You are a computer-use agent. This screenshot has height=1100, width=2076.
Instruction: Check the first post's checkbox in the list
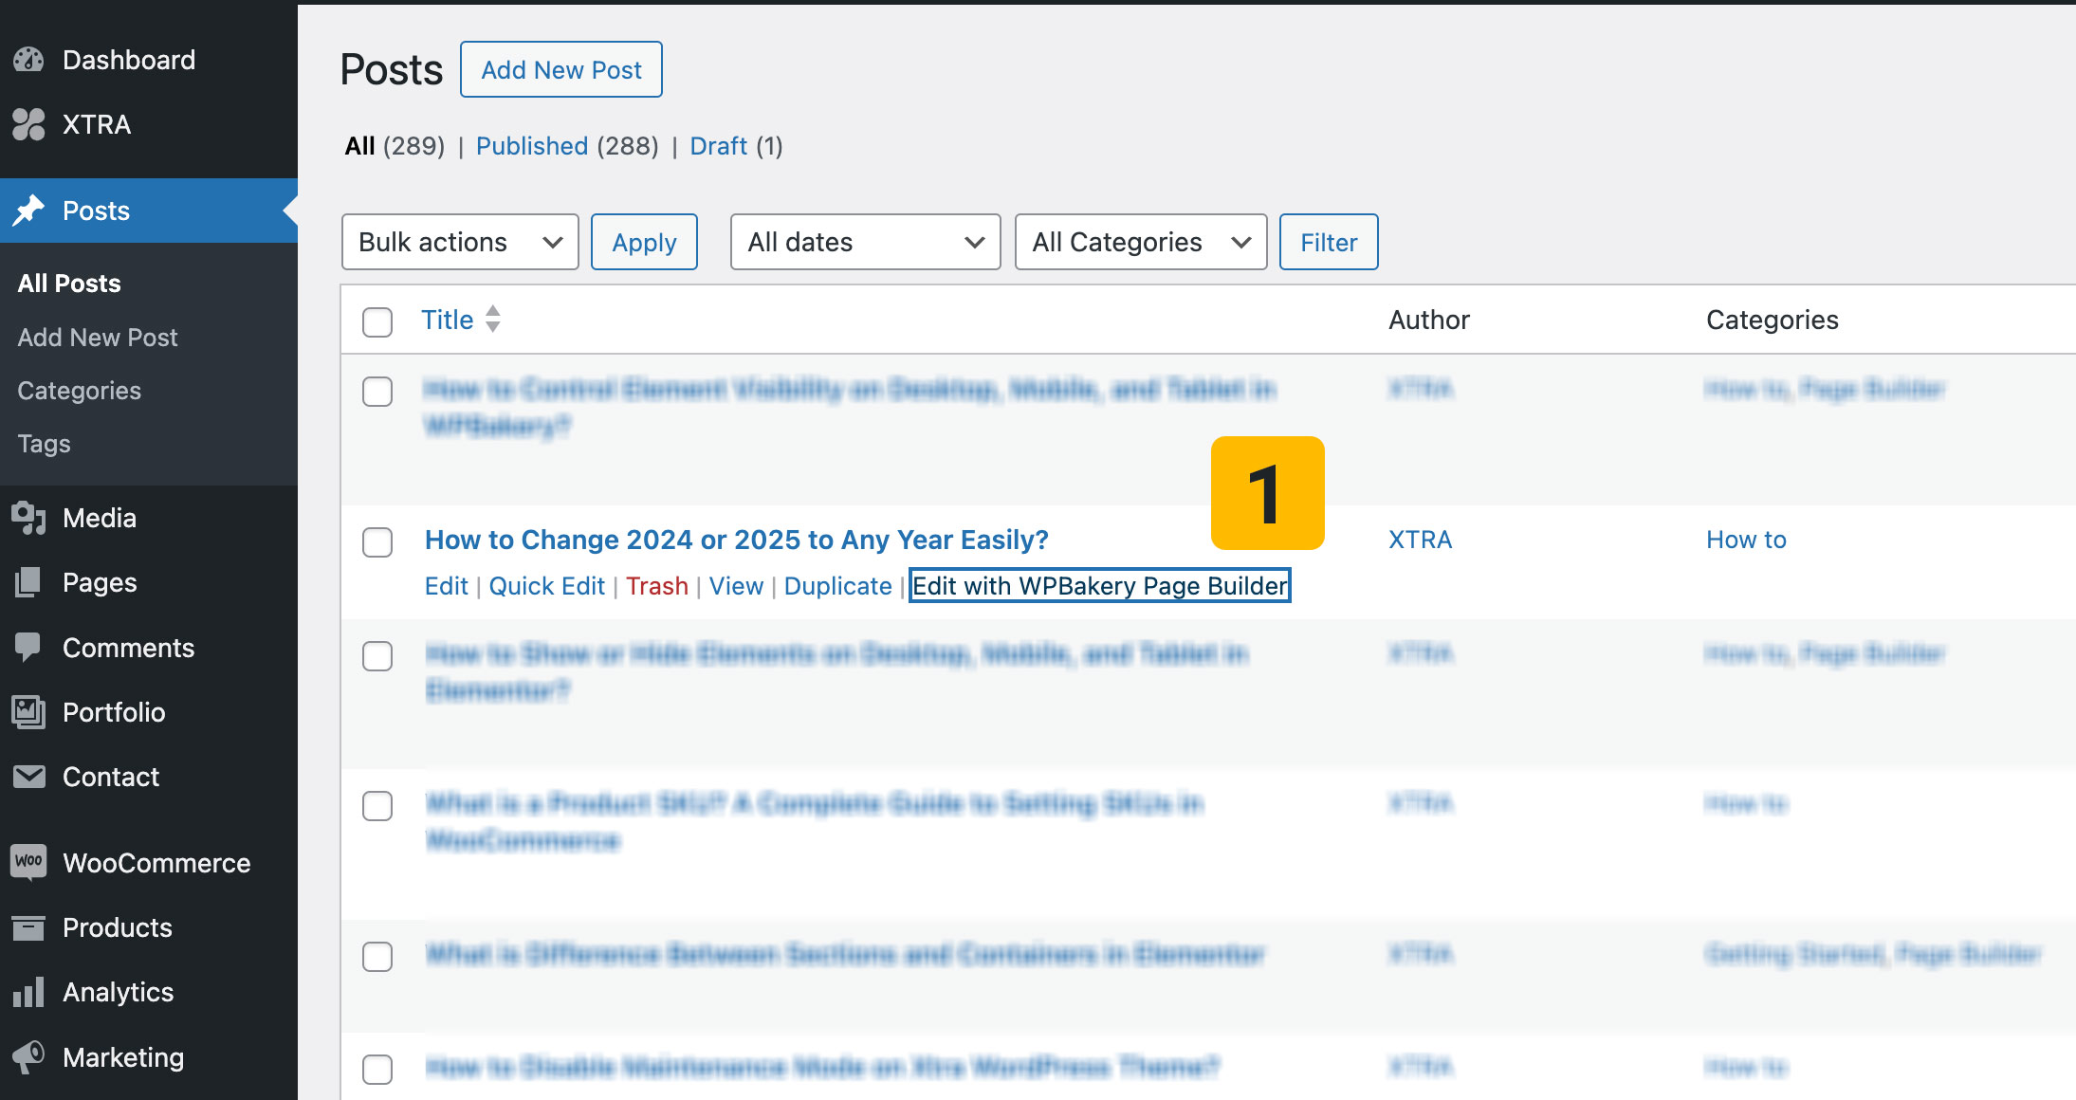[x=377, y=392]
